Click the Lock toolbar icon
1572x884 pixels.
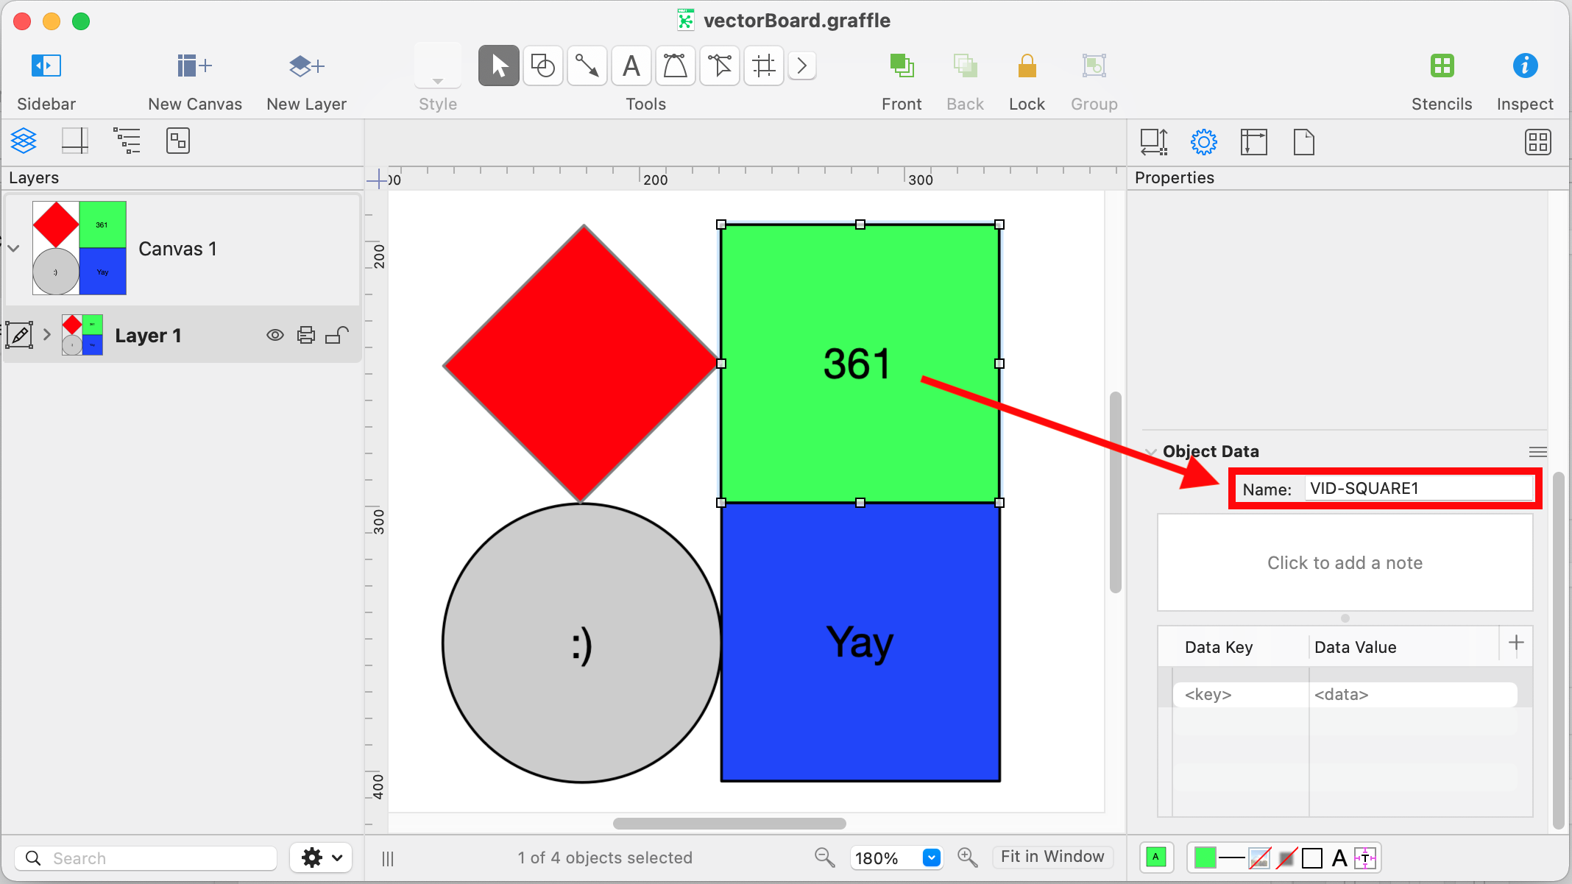[1027, 66]
